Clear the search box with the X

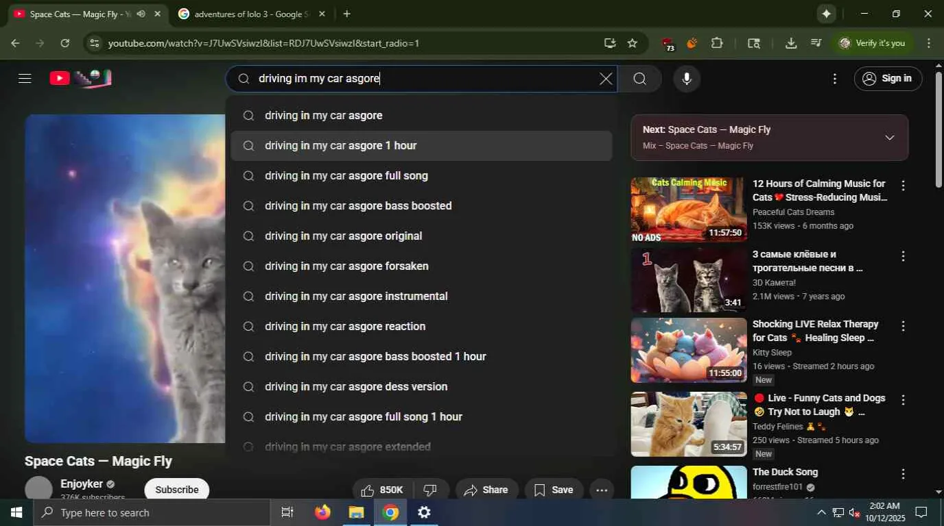pyautogui.click(x=606, y=79)
